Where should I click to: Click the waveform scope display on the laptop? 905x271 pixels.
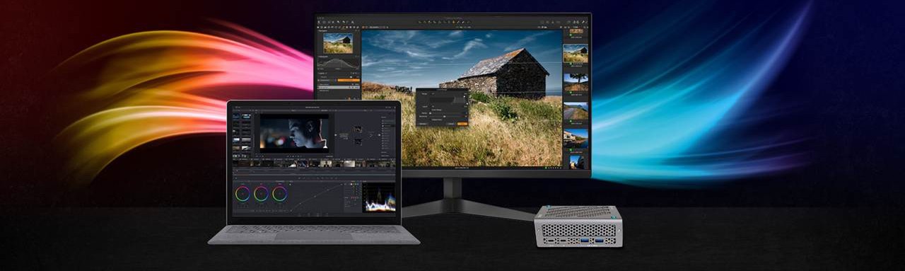(379, 197)
